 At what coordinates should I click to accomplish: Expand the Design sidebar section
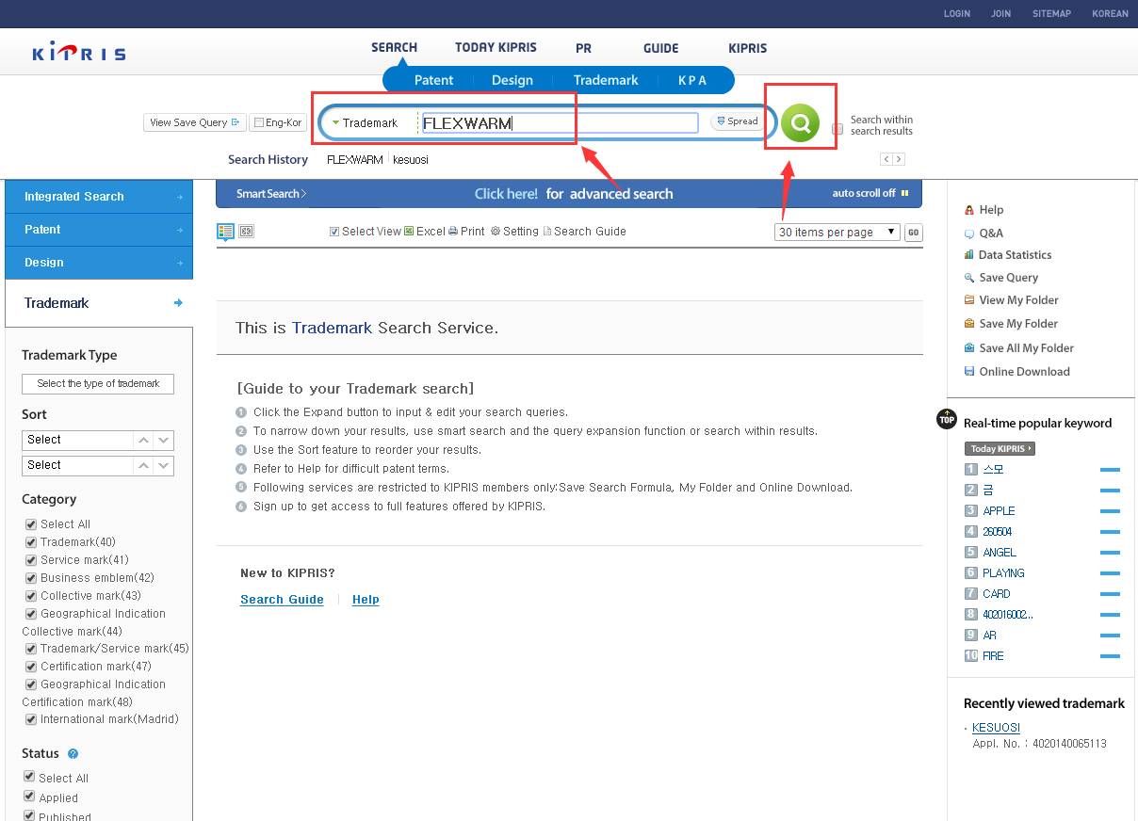pos(99,263)
